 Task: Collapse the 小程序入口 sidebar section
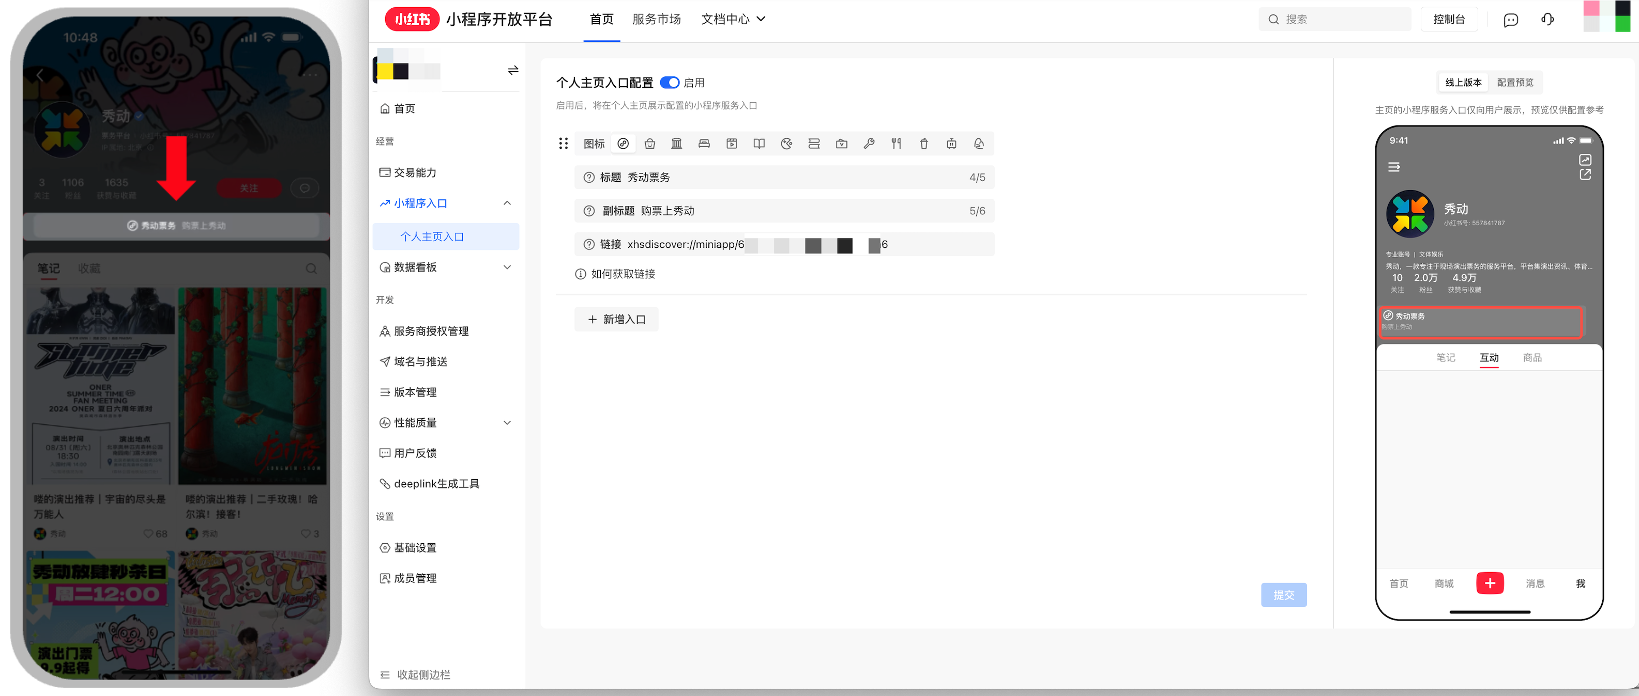(x=507, y=203)
